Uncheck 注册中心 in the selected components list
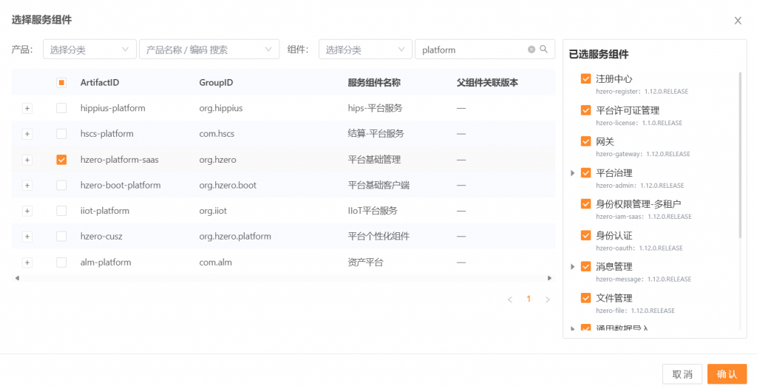This screenshot has height=389, width=757. (585, 78)
